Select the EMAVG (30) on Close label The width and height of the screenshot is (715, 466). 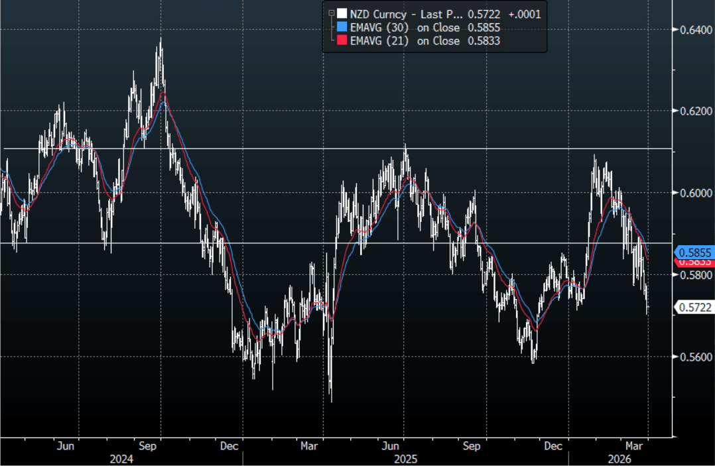[x=405, y=27]
